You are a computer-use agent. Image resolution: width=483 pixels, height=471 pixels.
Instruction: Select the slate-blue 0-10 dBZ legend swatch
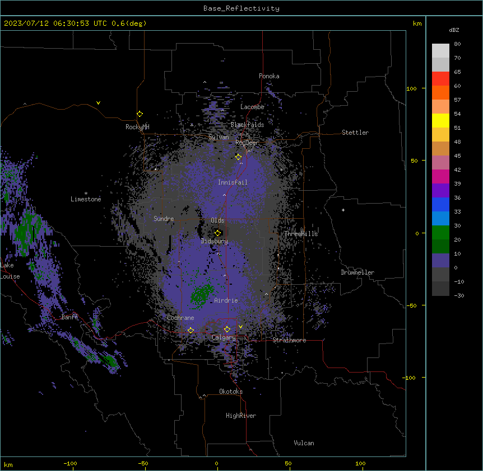tap(440, 261)
